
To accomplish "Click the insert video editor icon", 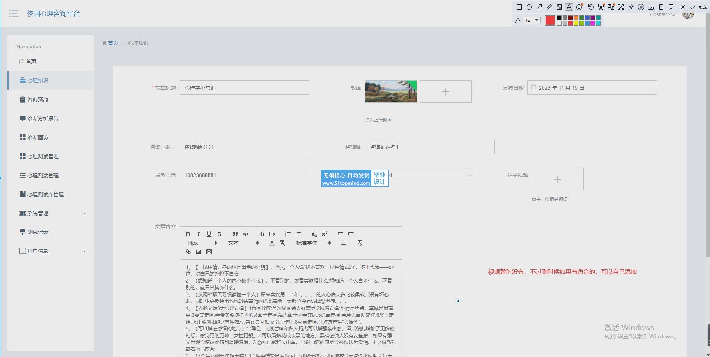I will 209,252.
